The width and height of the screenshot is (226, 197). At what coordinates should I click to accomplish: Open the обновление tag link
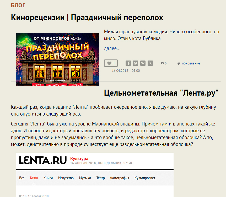point(191,63)
